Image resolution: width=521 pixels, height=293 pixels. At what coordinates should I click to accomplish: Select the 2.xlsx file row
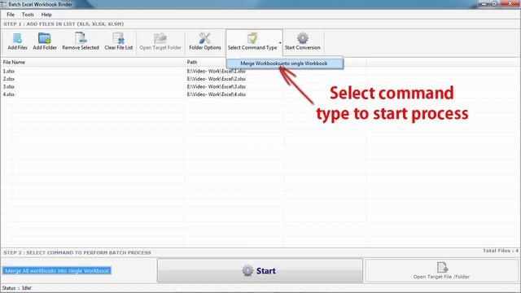pyautogui.click(x=259, y=79)
